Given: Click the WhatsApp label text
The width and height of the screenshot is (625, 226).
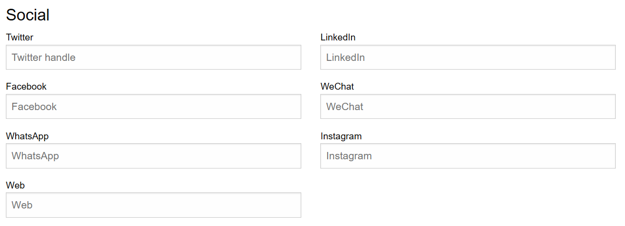Looking at the screenshot, I should [x=27, y=136].
